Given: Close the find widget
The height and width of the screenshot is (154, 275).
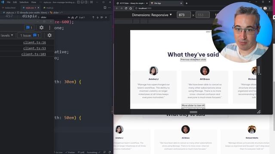Looking at the screenshot, I should (106, 18).
